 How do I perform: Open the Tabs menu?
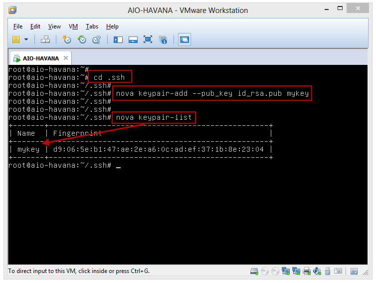pyautogui.click(x=92, y=26)
